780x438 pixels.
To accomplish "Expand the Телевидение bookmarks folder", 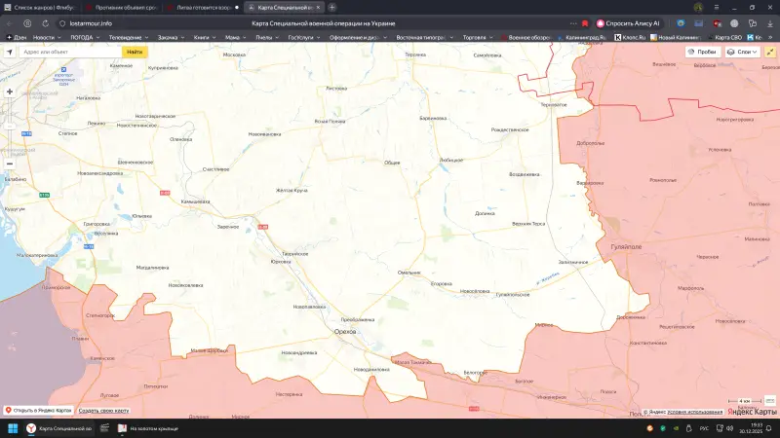I will click(x=129, y=37).
